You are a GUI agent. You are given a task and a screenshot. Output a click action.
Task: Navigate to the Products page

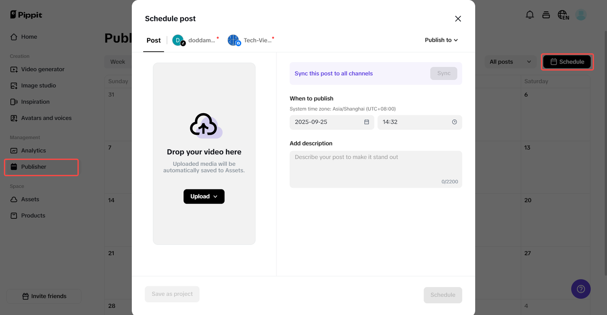(x=33, y=215)
